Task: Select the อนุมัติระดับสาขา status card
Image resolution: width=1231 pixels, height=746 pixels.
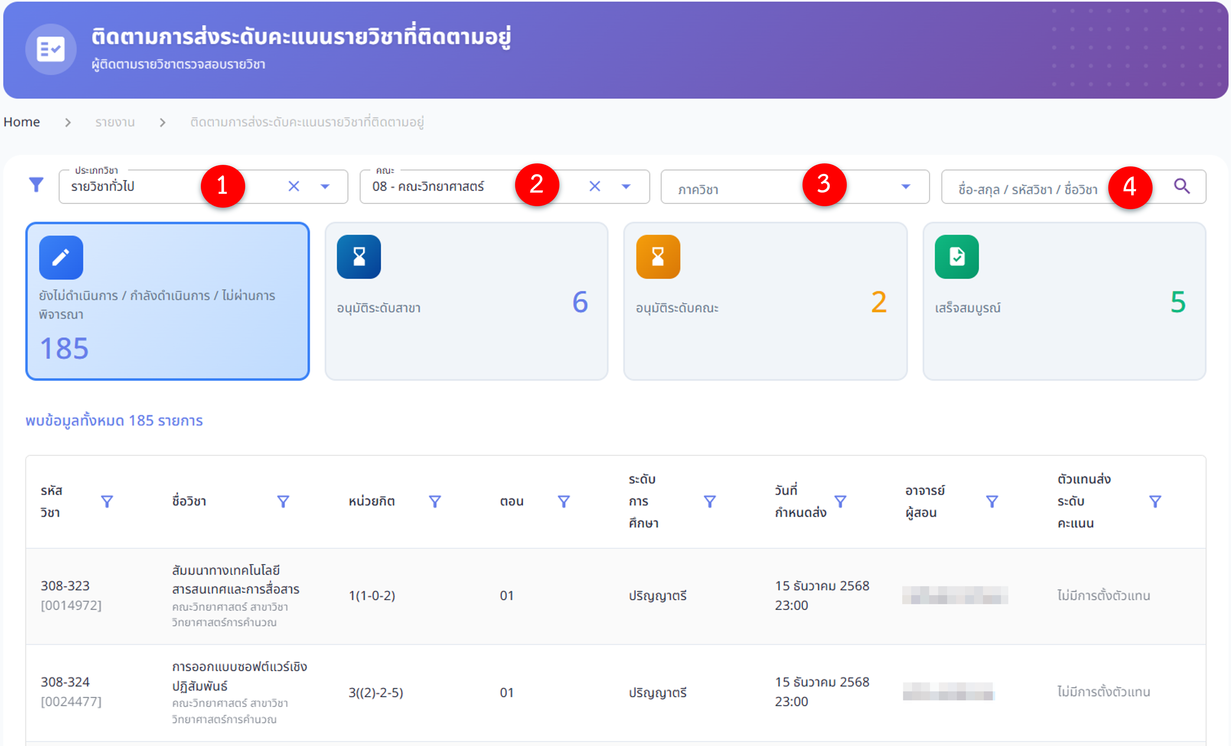Action: pos(466,301)
